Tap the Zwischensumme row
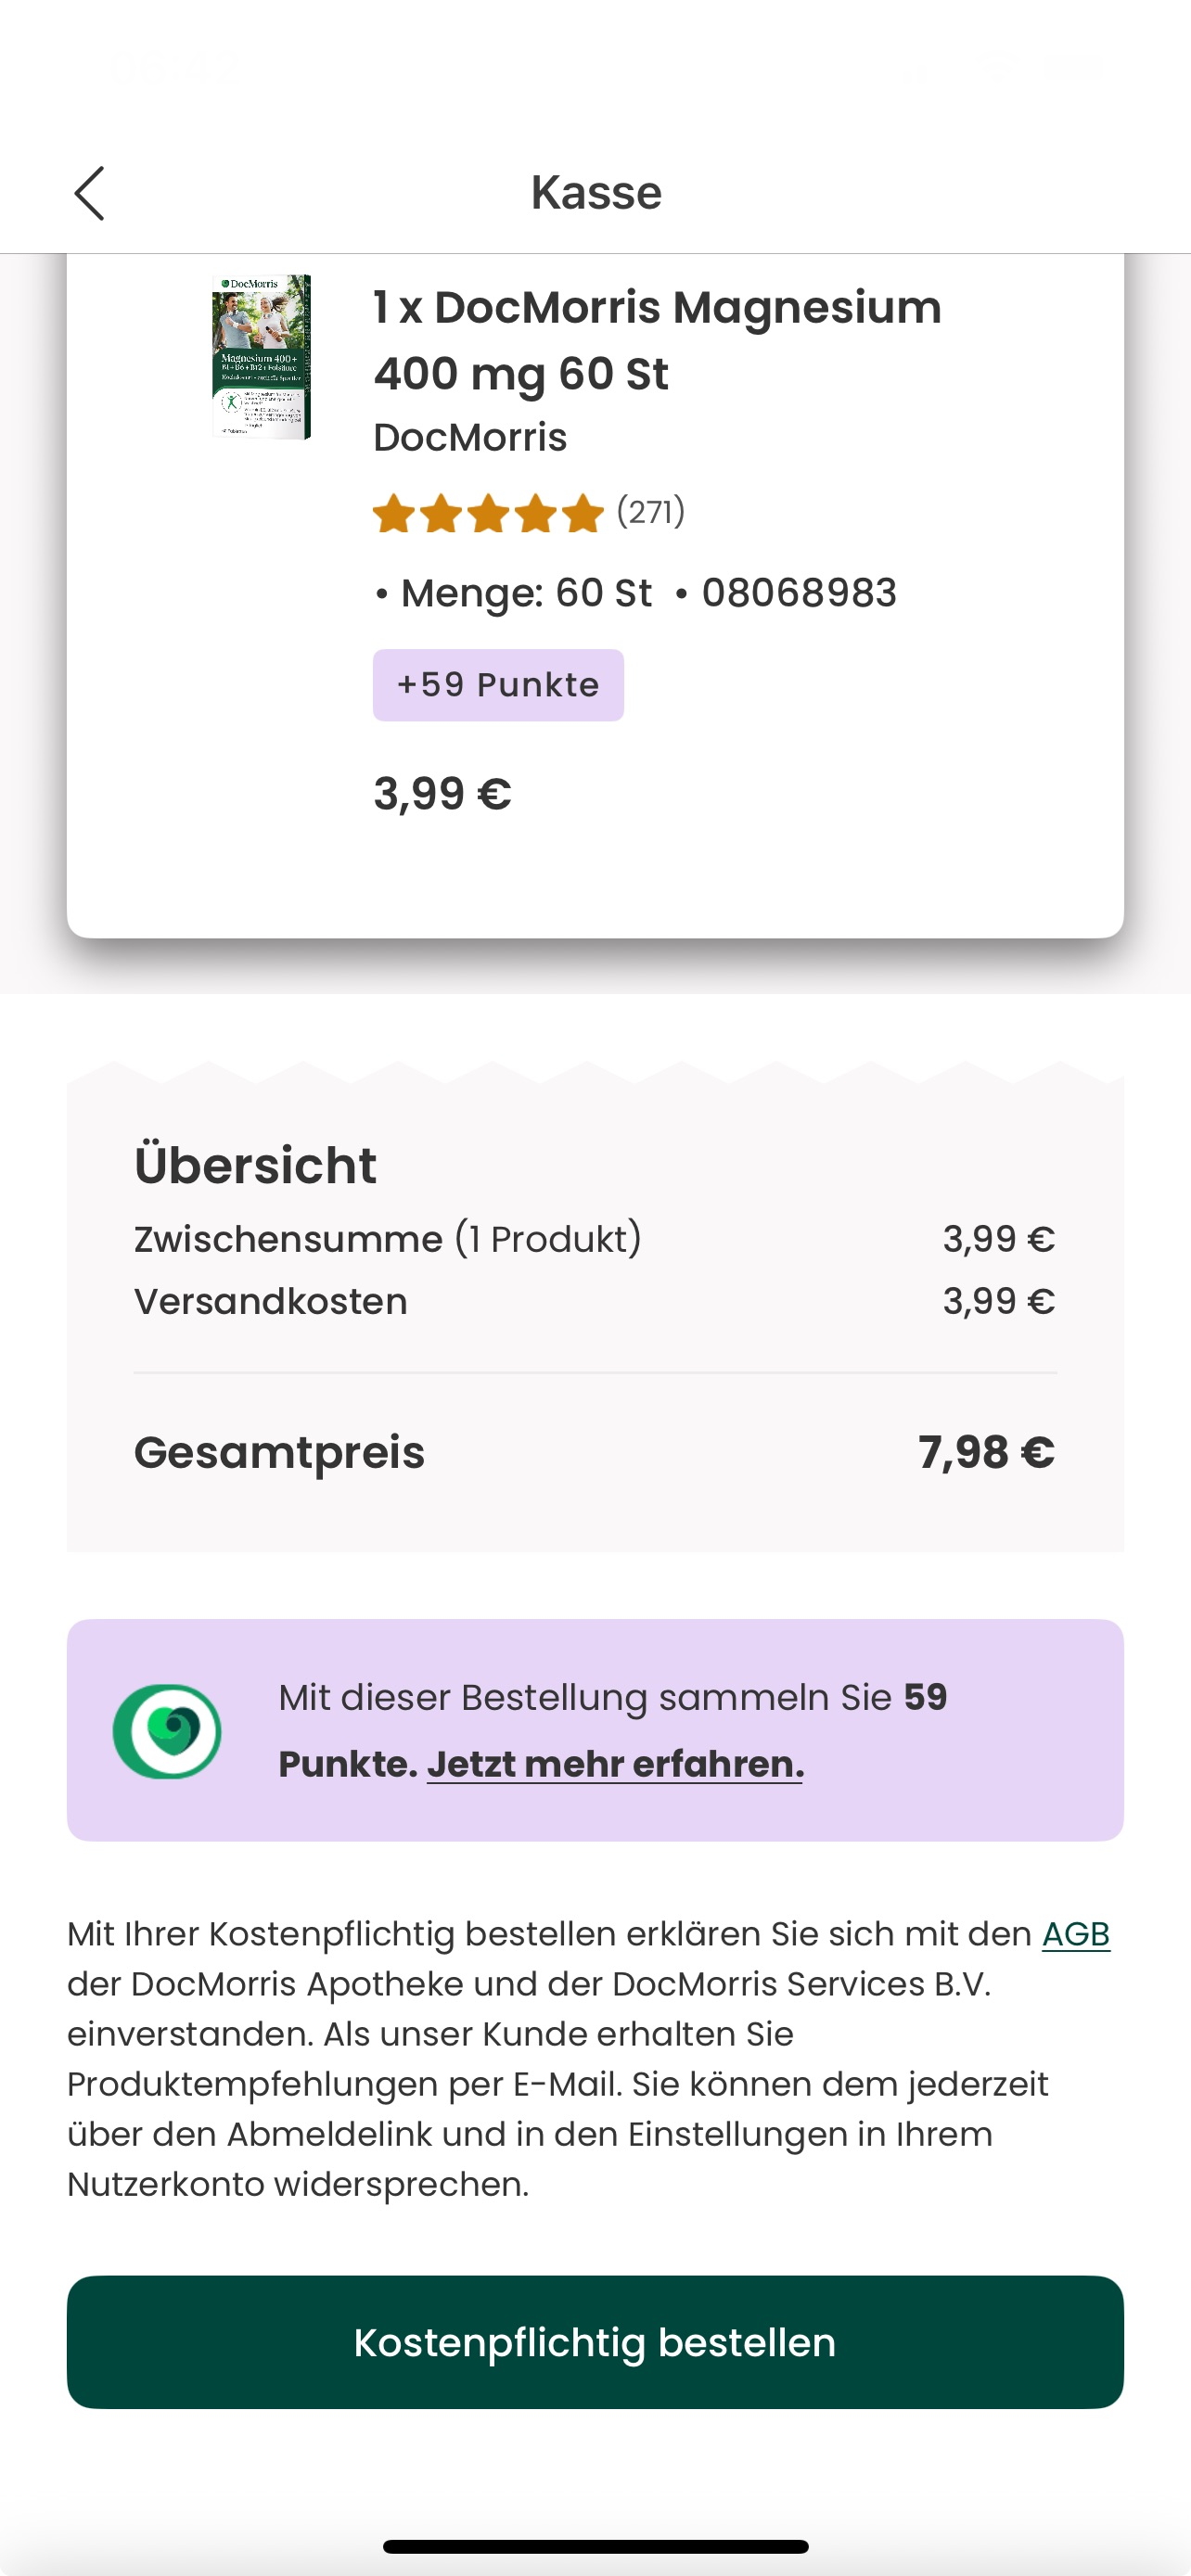This screenshot has height=2576, width=1191. coord(595,1239)
